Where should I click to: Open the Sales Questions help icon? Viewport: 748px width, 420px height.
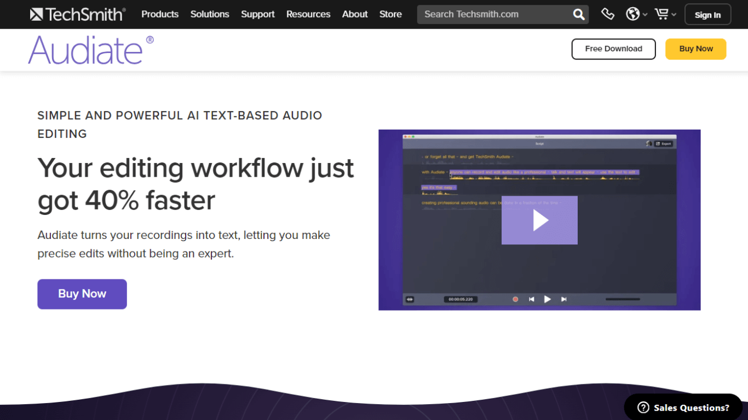642,407
